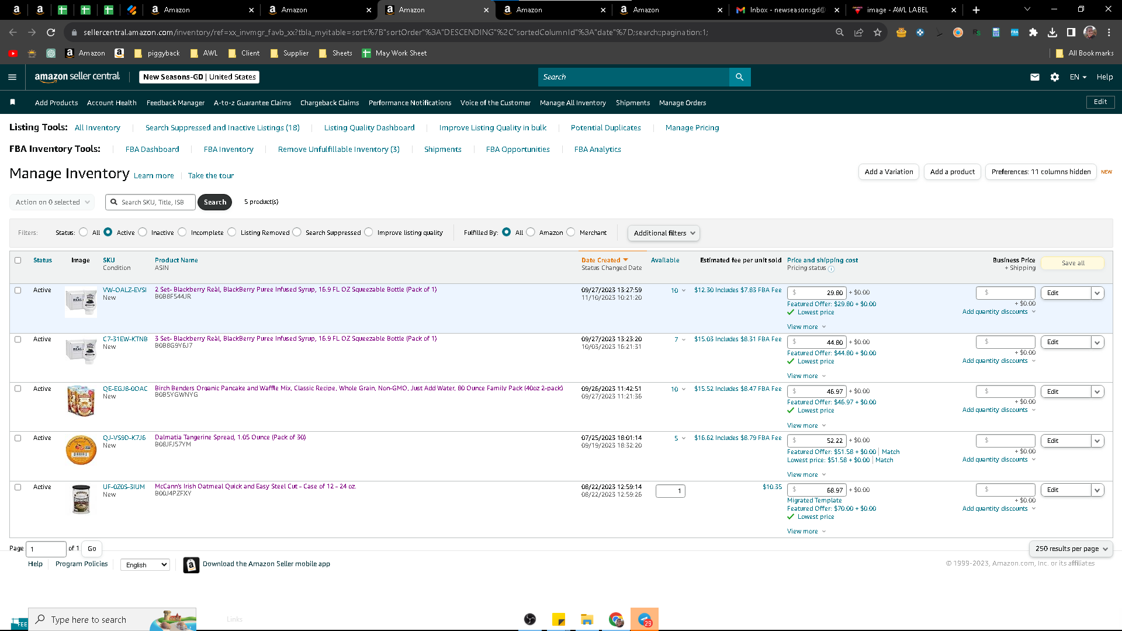Check the box for SKU C7-31EW-KTNB
1122x631 pixels.
[18, 339]
